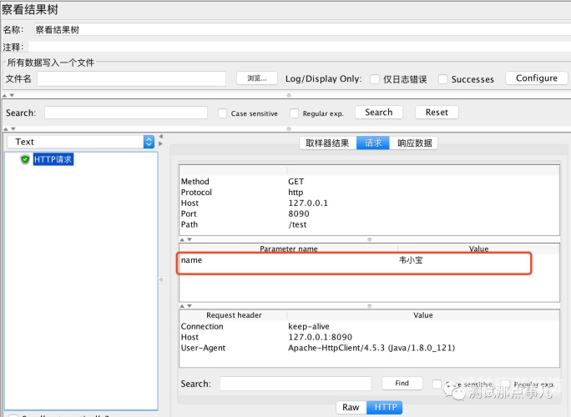Switch to the HTTP view tab

tap(385, 407)
